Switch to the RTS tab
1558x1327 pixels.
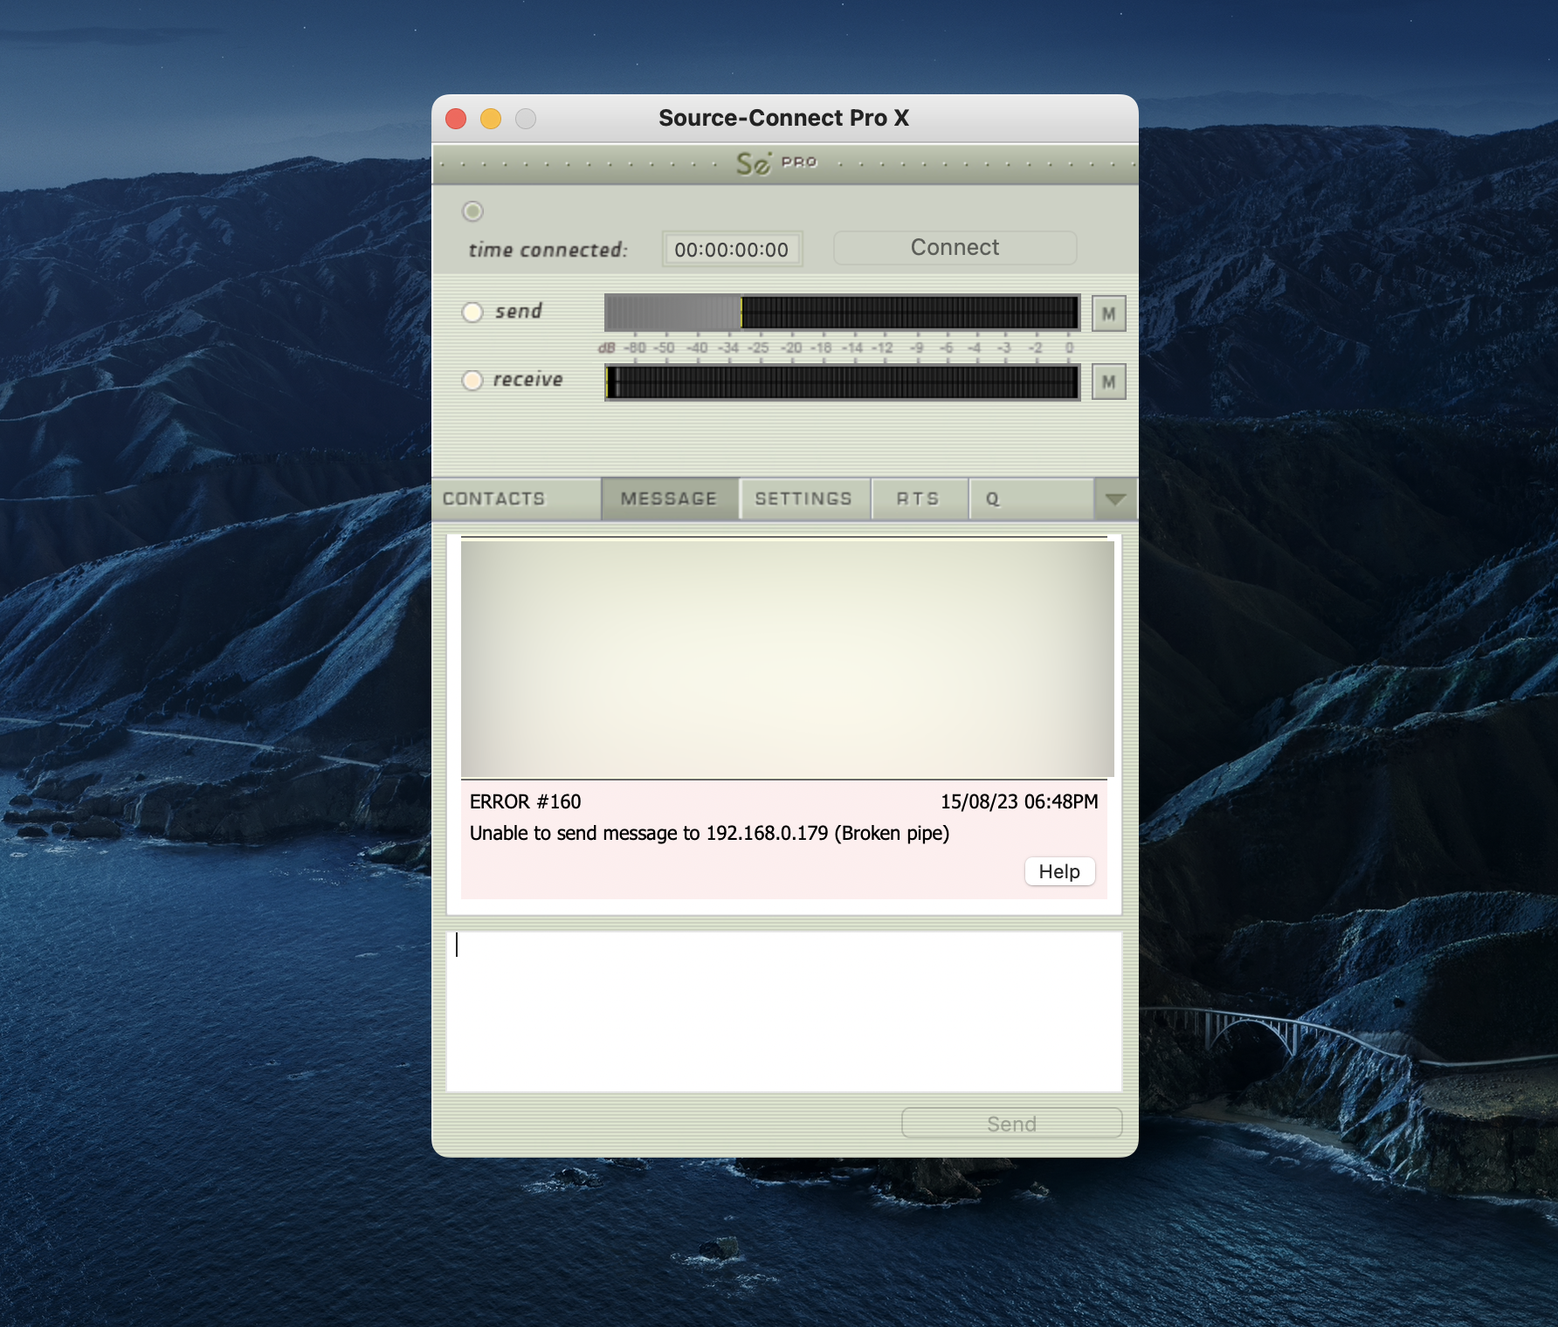pyautogui.click(x=918, y=498)
